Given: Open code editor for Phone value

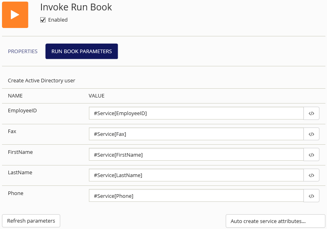Looking at the screenshot, I should (x=311, y=196).
